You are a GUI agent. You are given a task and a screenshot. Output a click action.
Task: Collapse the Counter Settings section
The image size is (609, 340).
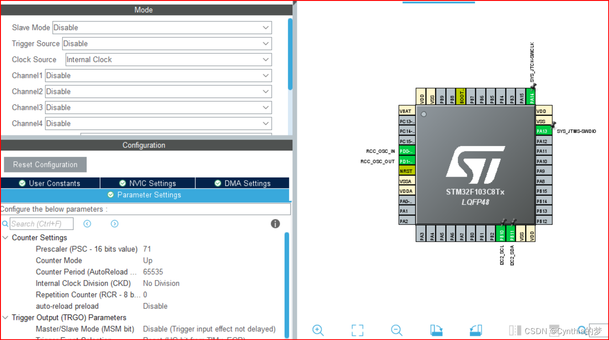pos(5,237)
